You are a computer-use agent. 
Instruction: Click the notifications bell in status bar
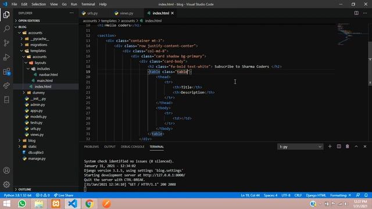(x=366, y=195)
